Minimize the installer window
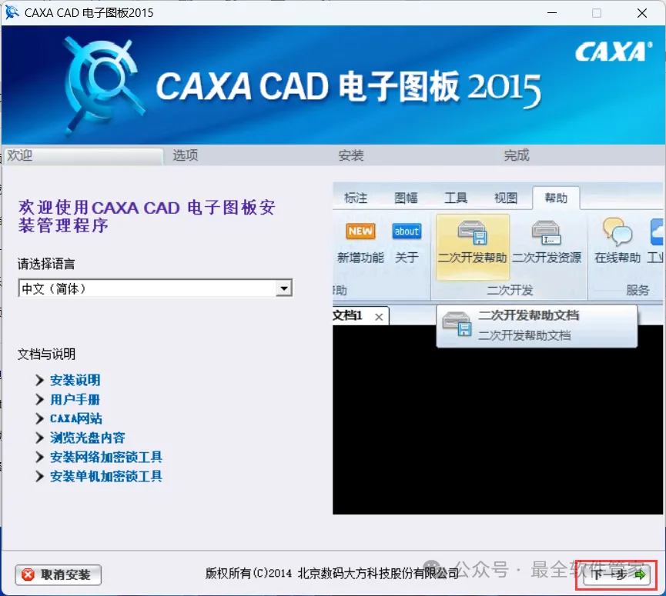666x596 pixels. (552, 13)
